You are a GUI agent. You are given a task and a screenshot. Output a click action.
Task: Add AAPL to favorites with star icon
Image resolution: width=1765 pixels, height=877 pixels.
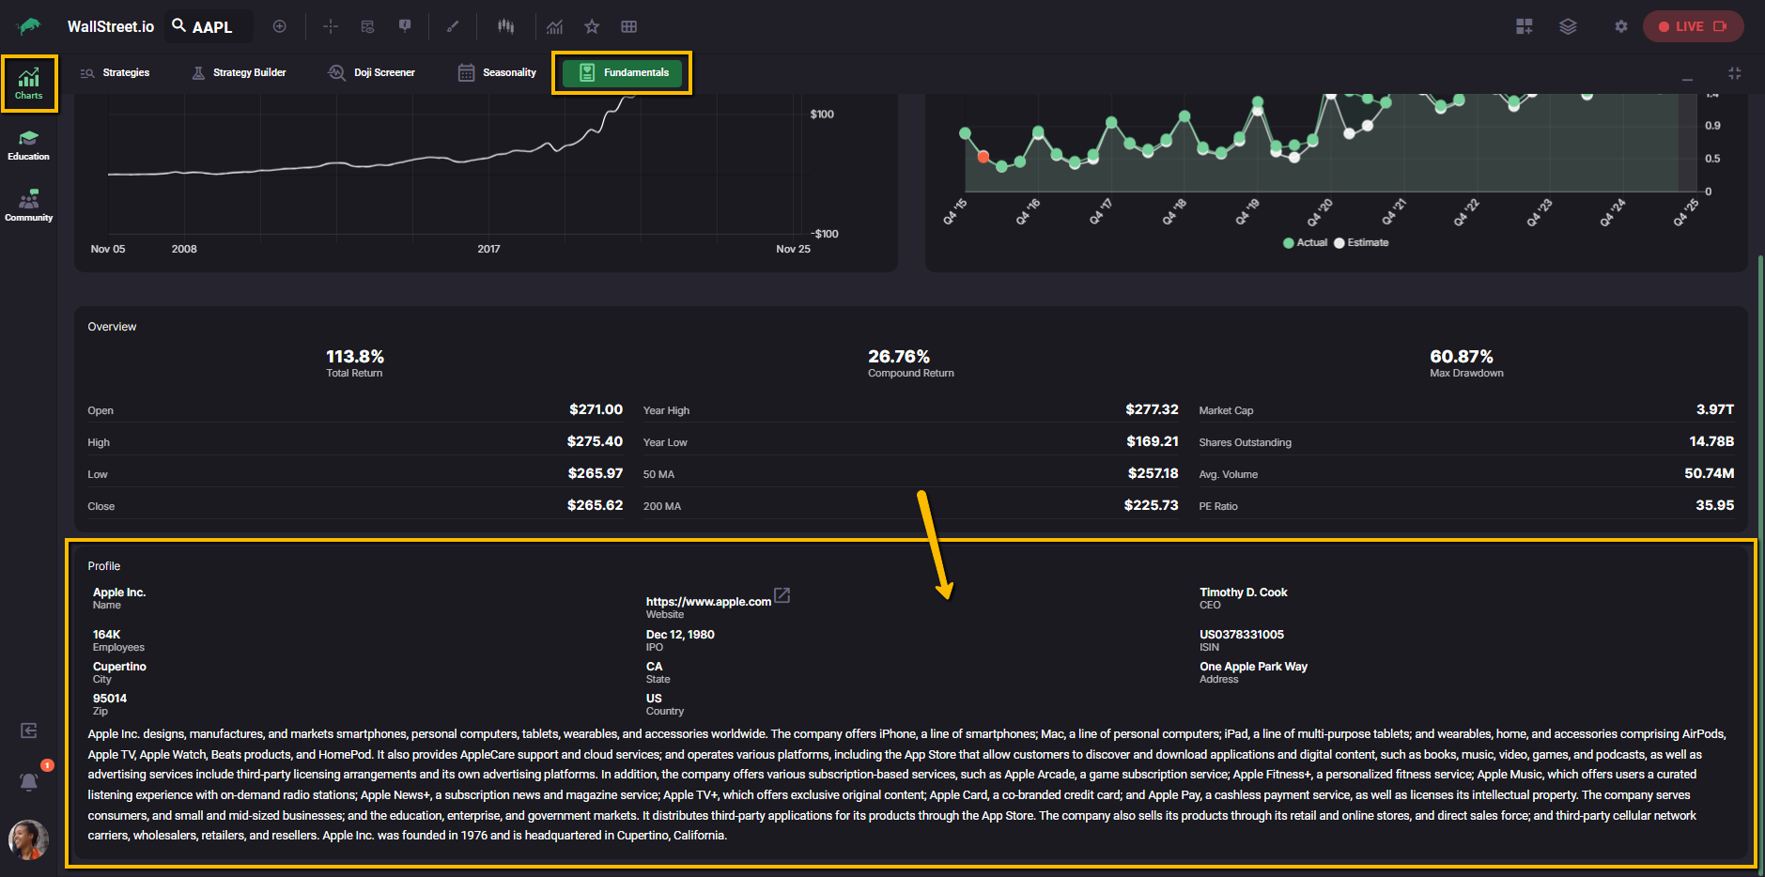pyautogui.click(x=592, y=26)
